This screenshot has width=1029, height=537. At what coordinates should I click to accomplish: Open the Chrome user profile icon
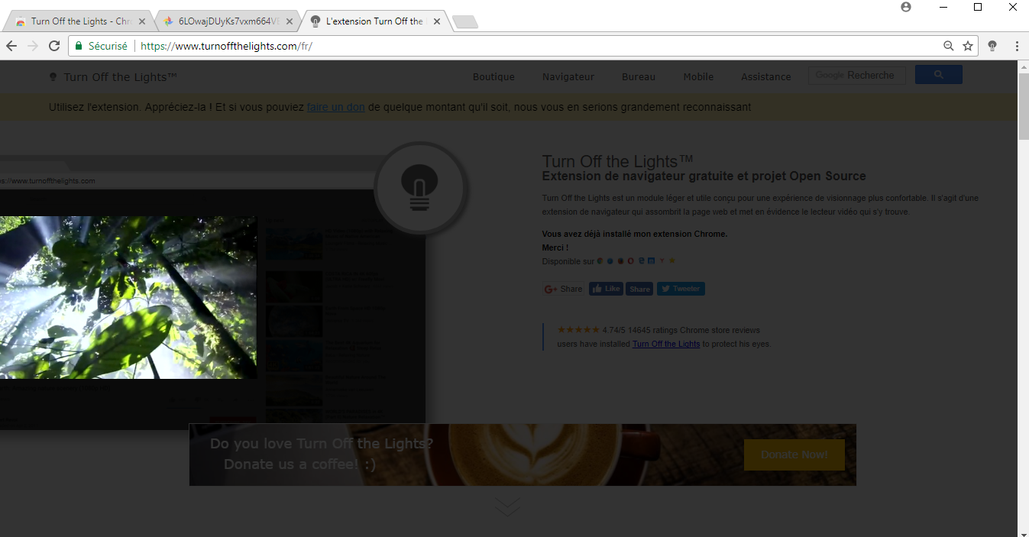pyautogui.click(x=906, y=7)
